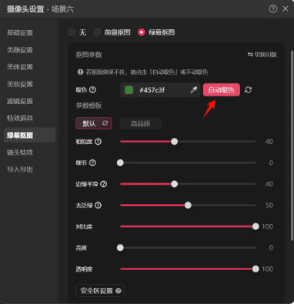This screenshot has height=304, width=294.
Task: Click the refresh icon beside 自动取色
Action: point(248,90)
